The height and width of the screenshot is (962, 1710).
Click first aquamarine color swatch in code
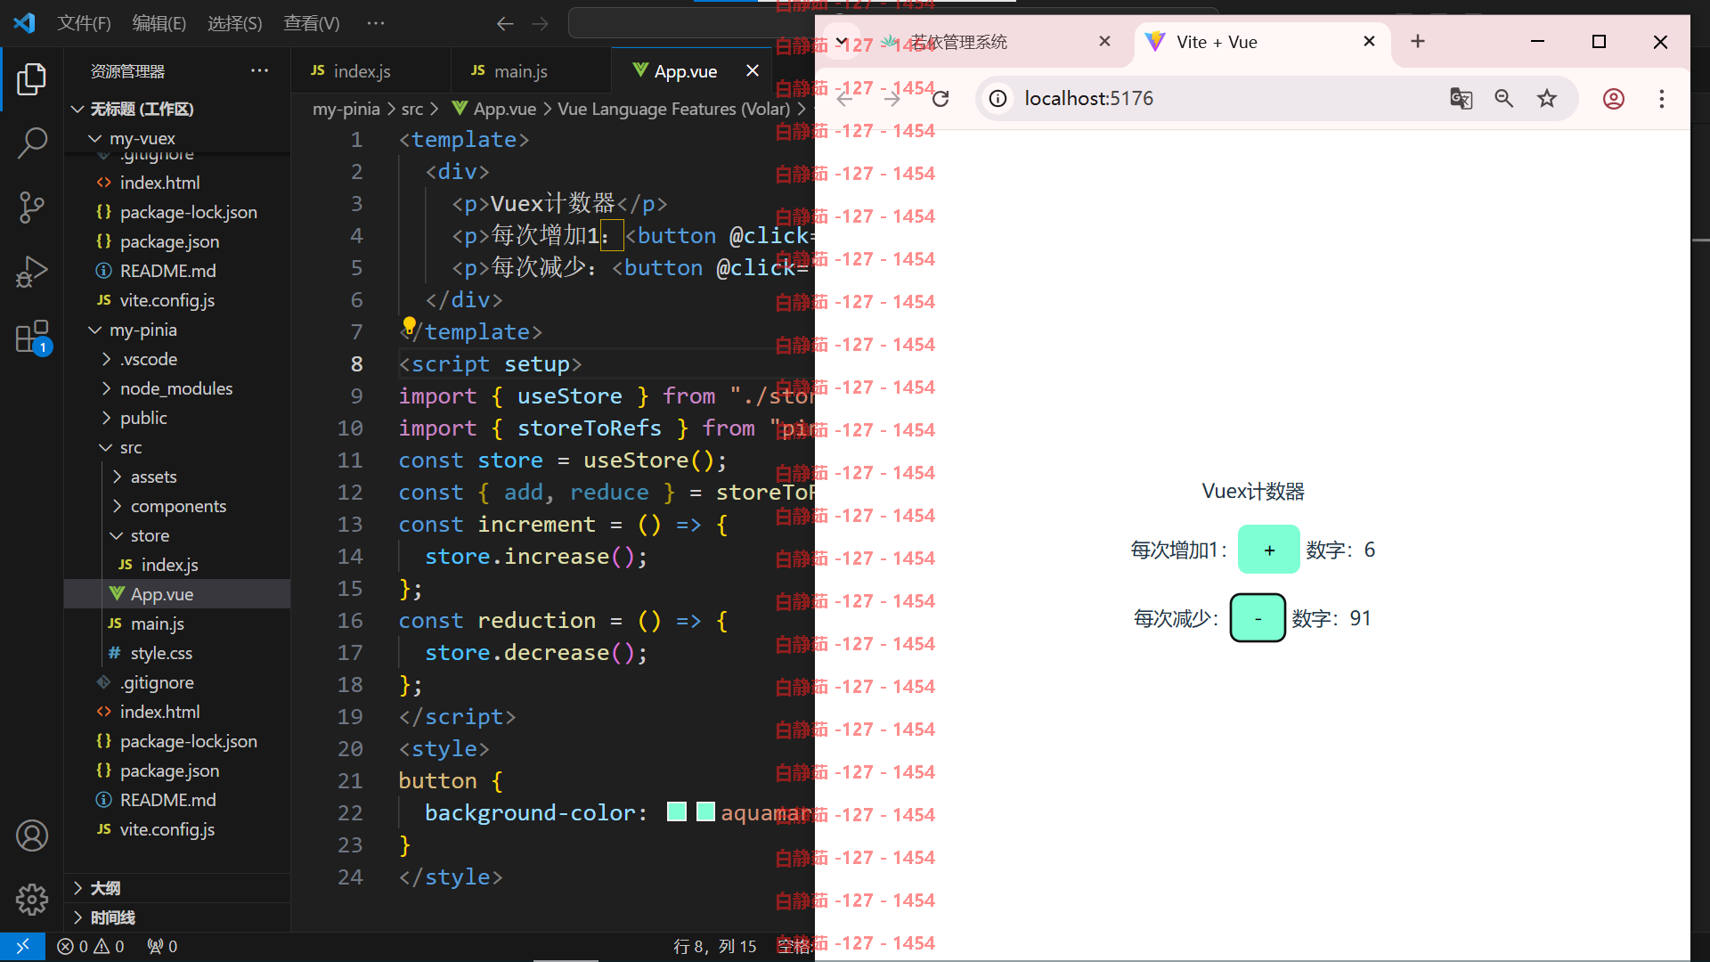pos(677,811)
